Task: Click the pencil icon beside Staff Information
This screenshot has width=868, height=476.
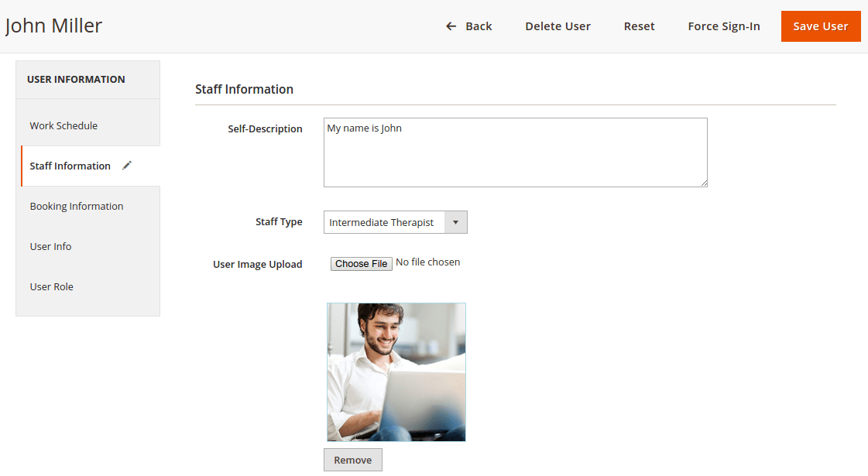Action: 127,166
